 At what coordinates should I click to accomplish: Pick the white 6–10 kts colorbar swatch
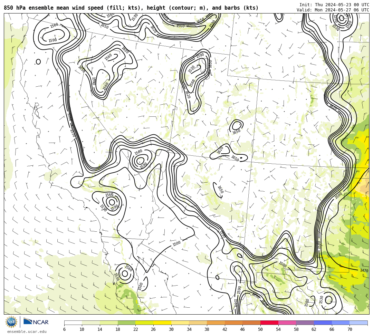(73, 323)
